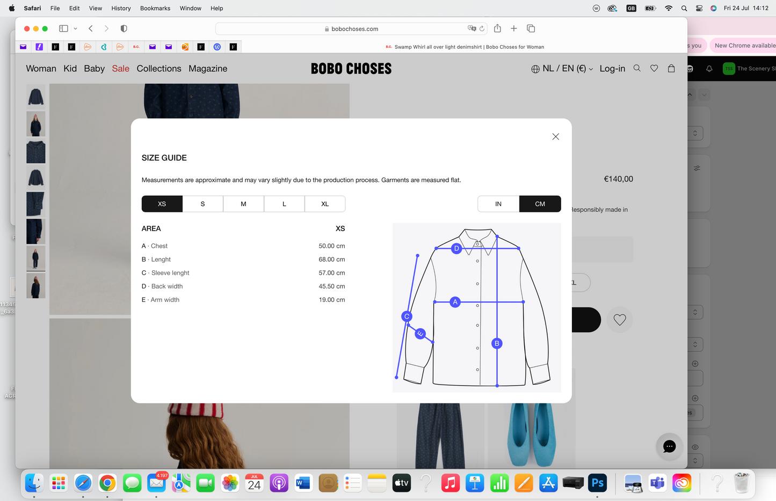The image size is (776, 501).
Task: Go back in Safari
Action: point(91,28)
